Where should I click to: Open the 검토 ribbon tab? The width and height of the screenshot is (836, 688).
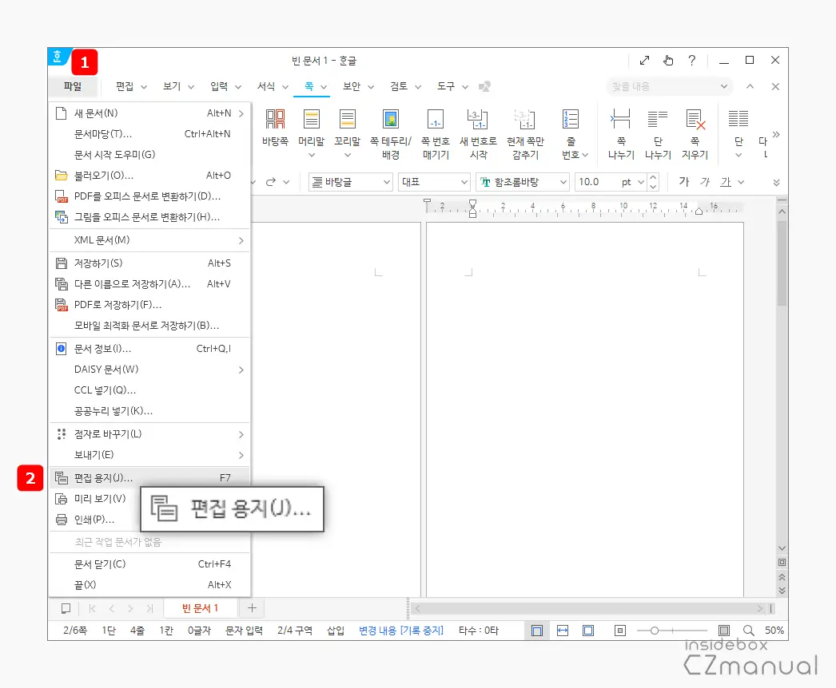pos(399,86)
